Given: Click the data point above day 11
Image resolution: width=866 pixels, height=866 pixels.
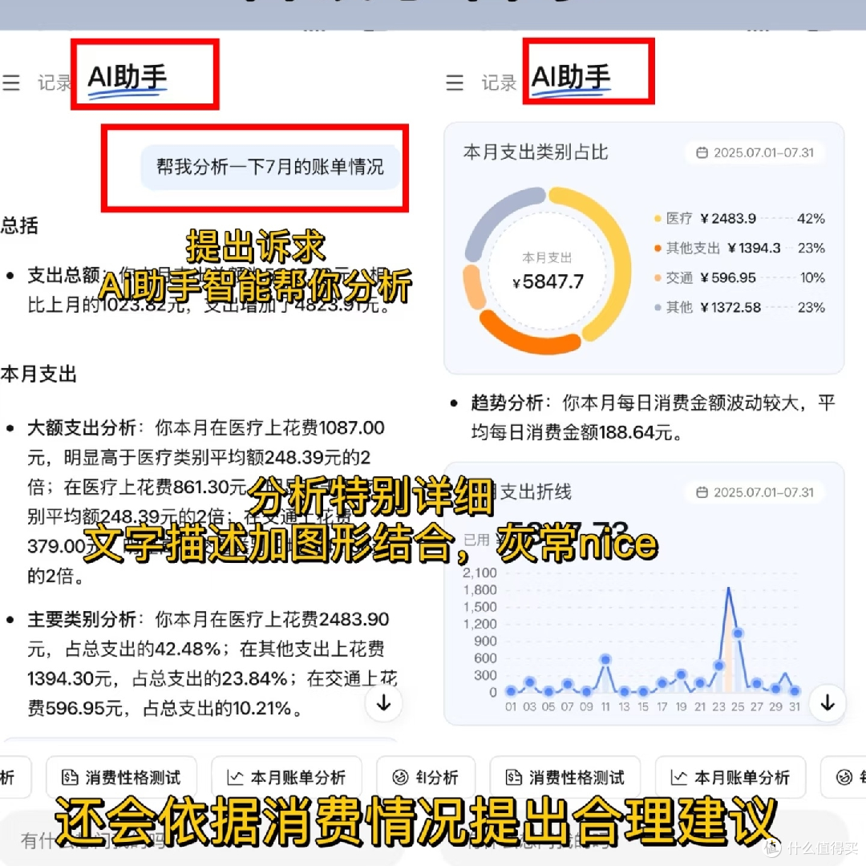Looking at the screenshot, I should click(605, 659).
